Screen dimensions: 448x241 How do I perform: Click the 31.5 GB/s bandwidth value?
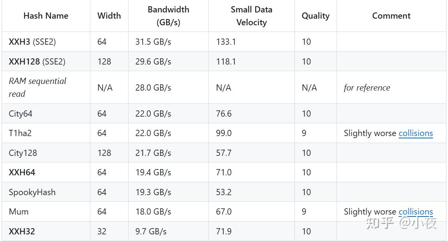tap(153, 42)
